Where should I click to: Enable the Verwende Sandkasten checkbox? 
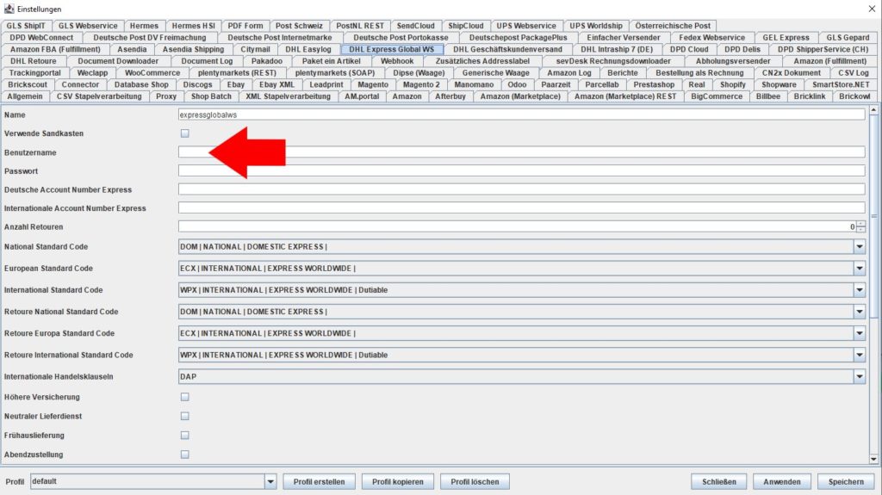[184, 133]
